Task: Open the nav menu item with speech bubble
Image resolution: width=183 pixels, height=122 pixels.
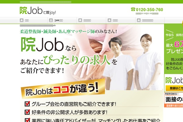Action: pyautogui.click(x=91, y=20)
